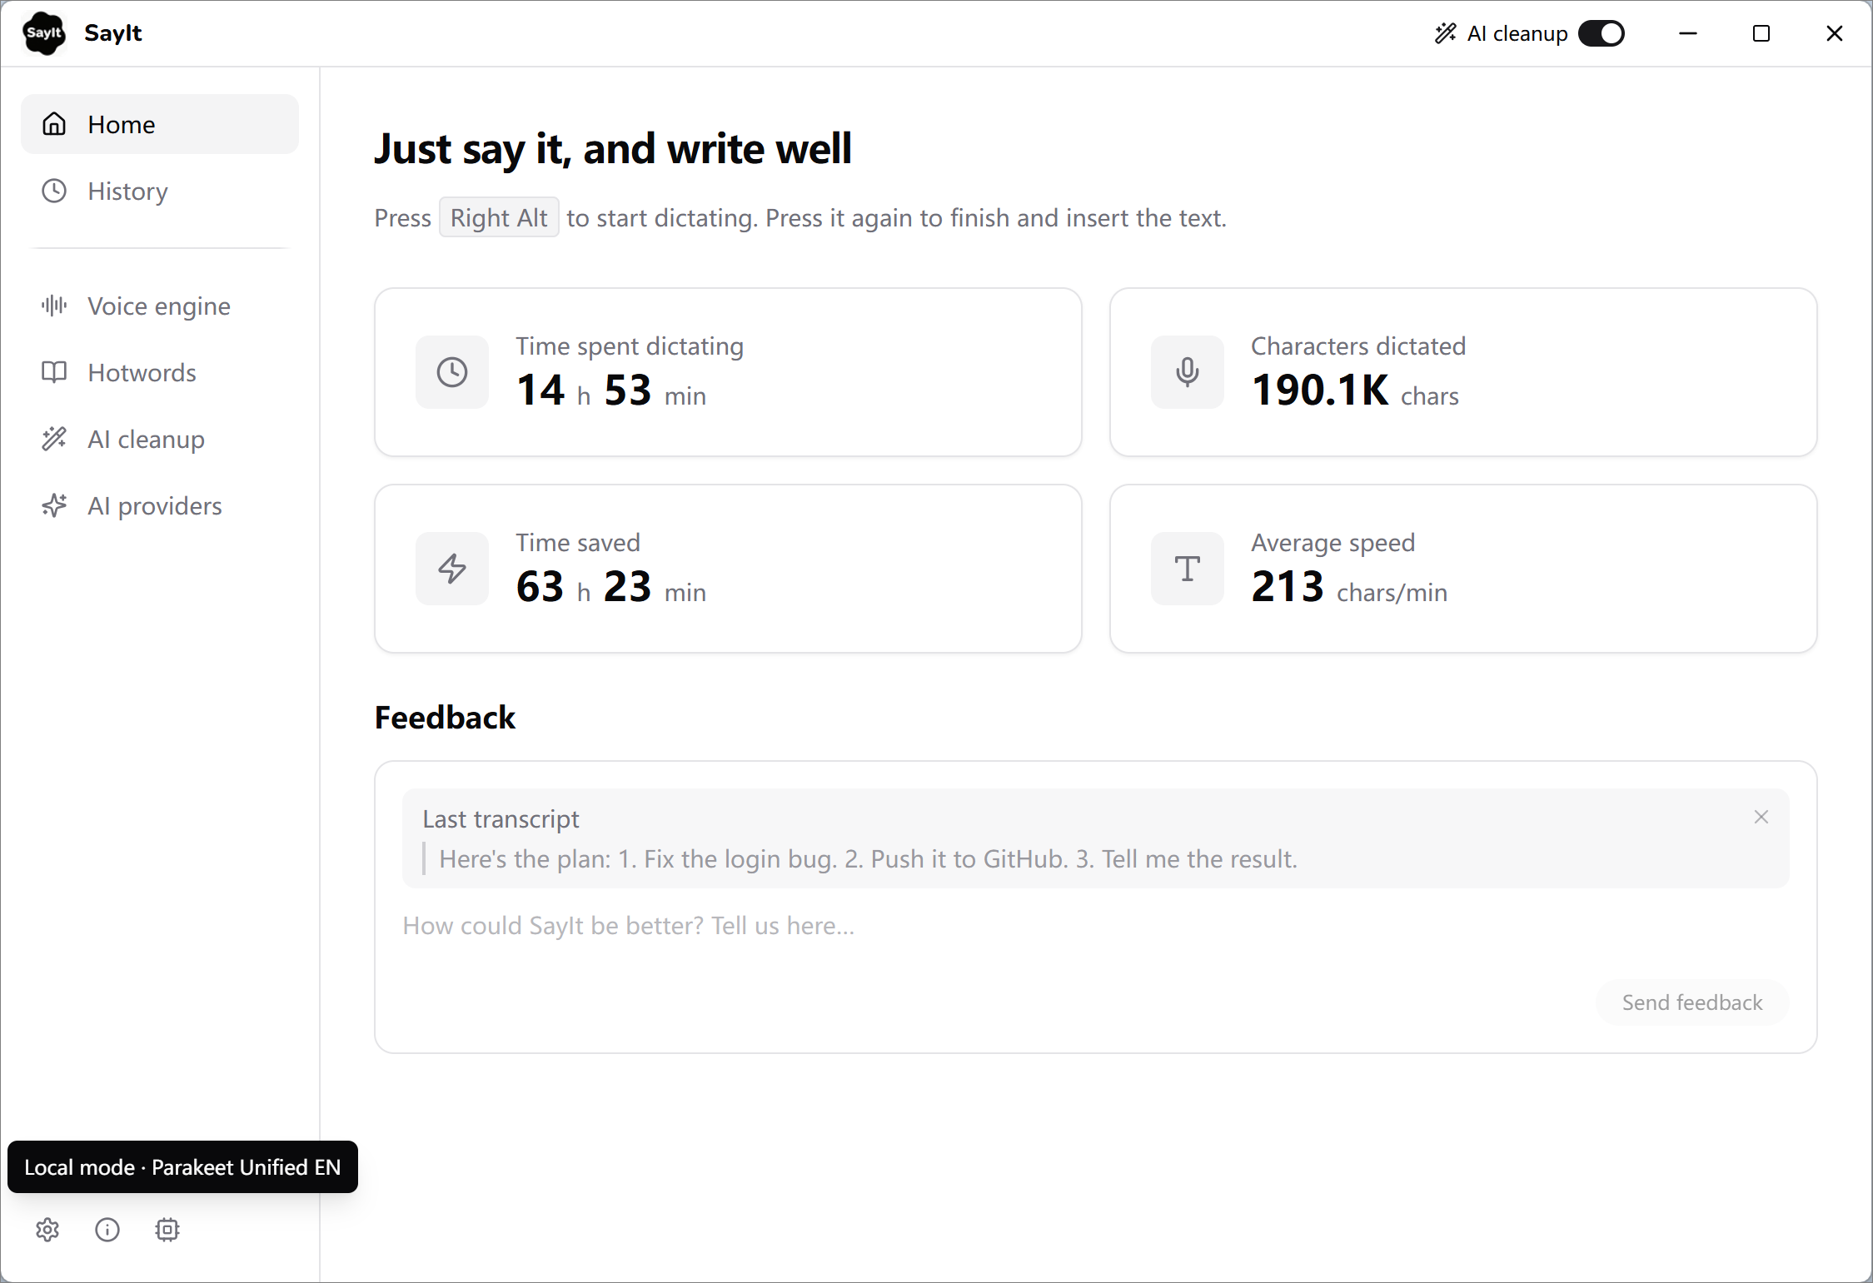Viewport: 1873px width, 1283px height.
Task: Click the 14 h 53 min dictating value
Action: [x=611, y=390]
